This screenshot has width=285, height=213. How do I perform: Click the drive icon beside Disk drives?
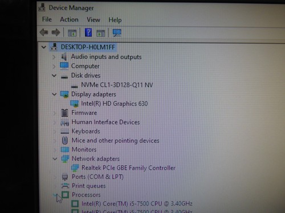click(x=64, y=76)
